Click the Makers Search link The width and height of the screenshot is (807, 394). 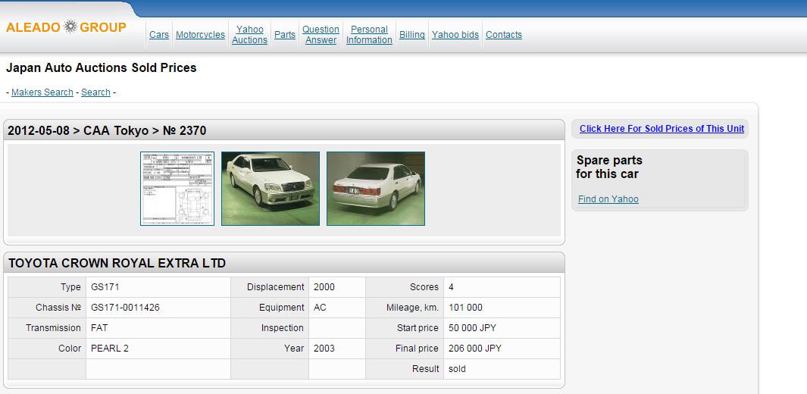(42, 92)
